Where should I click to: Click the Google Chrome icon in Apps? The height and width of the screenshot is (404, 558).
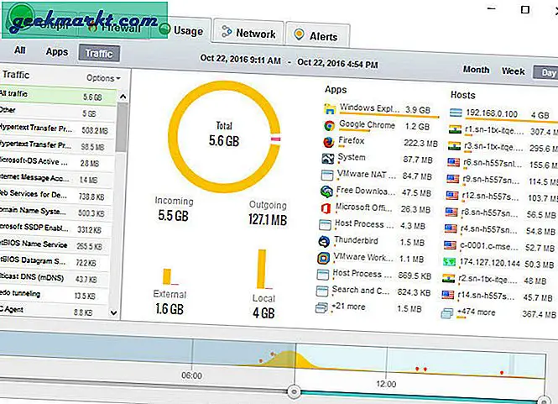(327, 125)
